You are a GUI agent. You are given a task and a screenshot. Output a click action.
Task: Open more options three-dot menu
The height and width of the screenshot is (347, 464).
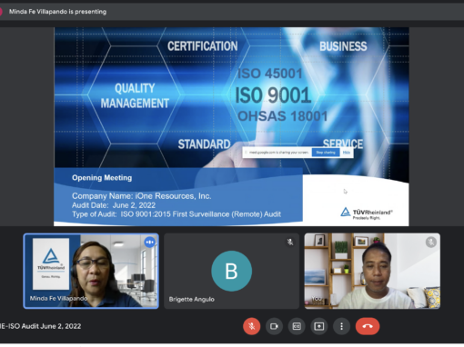click(x=341, y=326)
